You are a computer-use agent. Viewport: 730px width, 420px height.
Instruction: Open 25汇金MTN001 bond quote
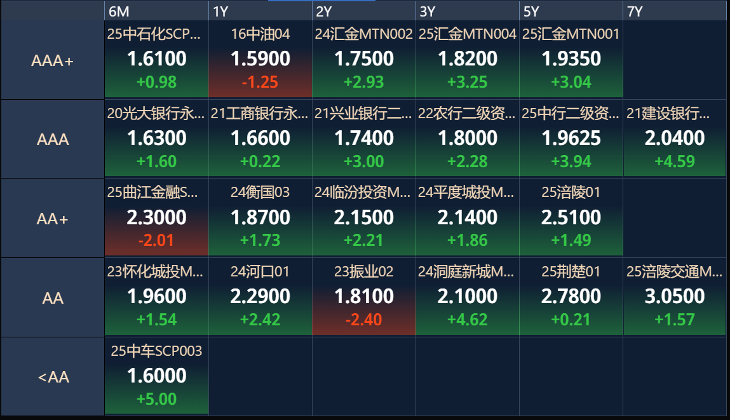click(x=571, y=59)
